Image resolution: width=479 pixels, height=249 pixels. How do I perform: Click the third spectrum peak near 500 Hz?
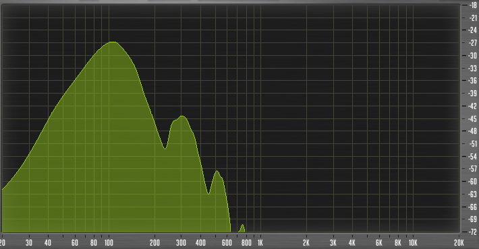click(x=217, y=172)
